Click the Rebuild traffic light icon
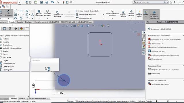This screenshot has height=103, width=184. pos(64,2)
